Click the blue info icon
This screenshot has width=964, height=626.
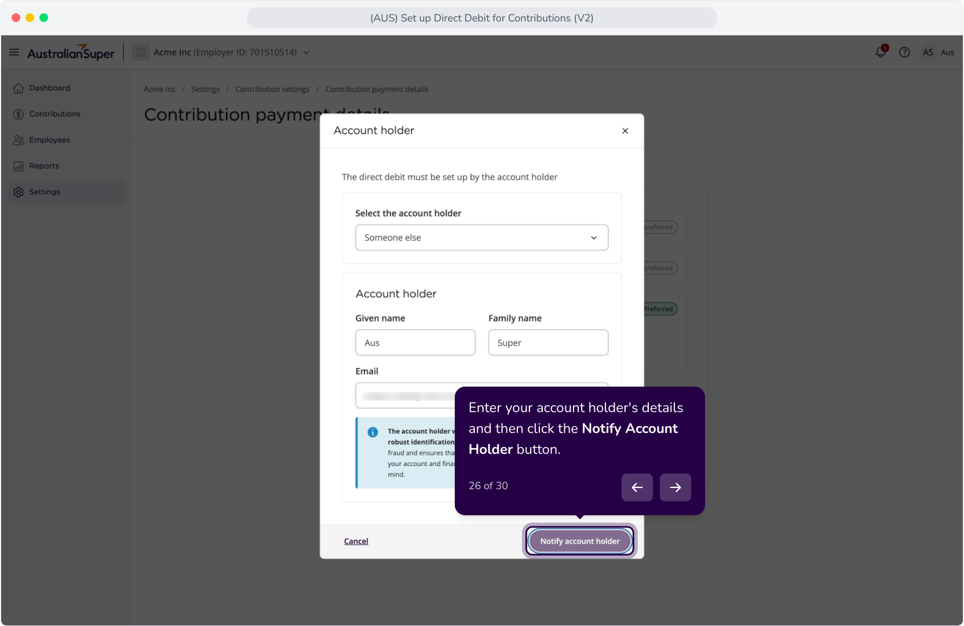pos(373,432)
